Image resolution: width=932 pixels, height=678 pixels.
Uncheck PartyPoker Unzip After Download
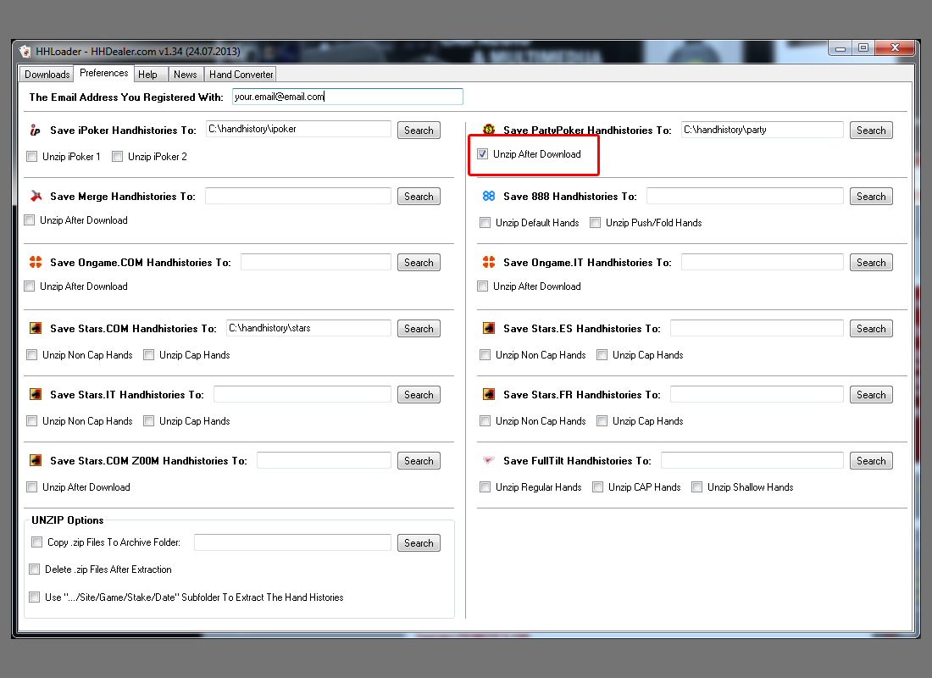[x=483, y=154]
